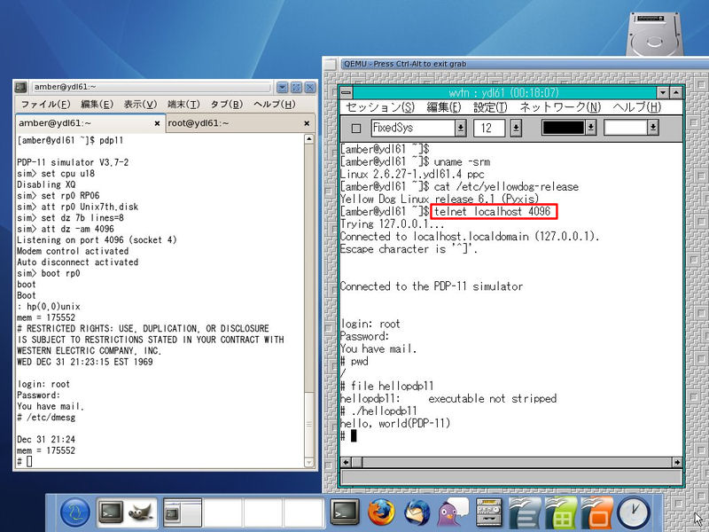Viewport: 709px width, 532px height.
Task: Open OpenOffice Calc spreadsheet icon
Action: [x=561, y=512]
